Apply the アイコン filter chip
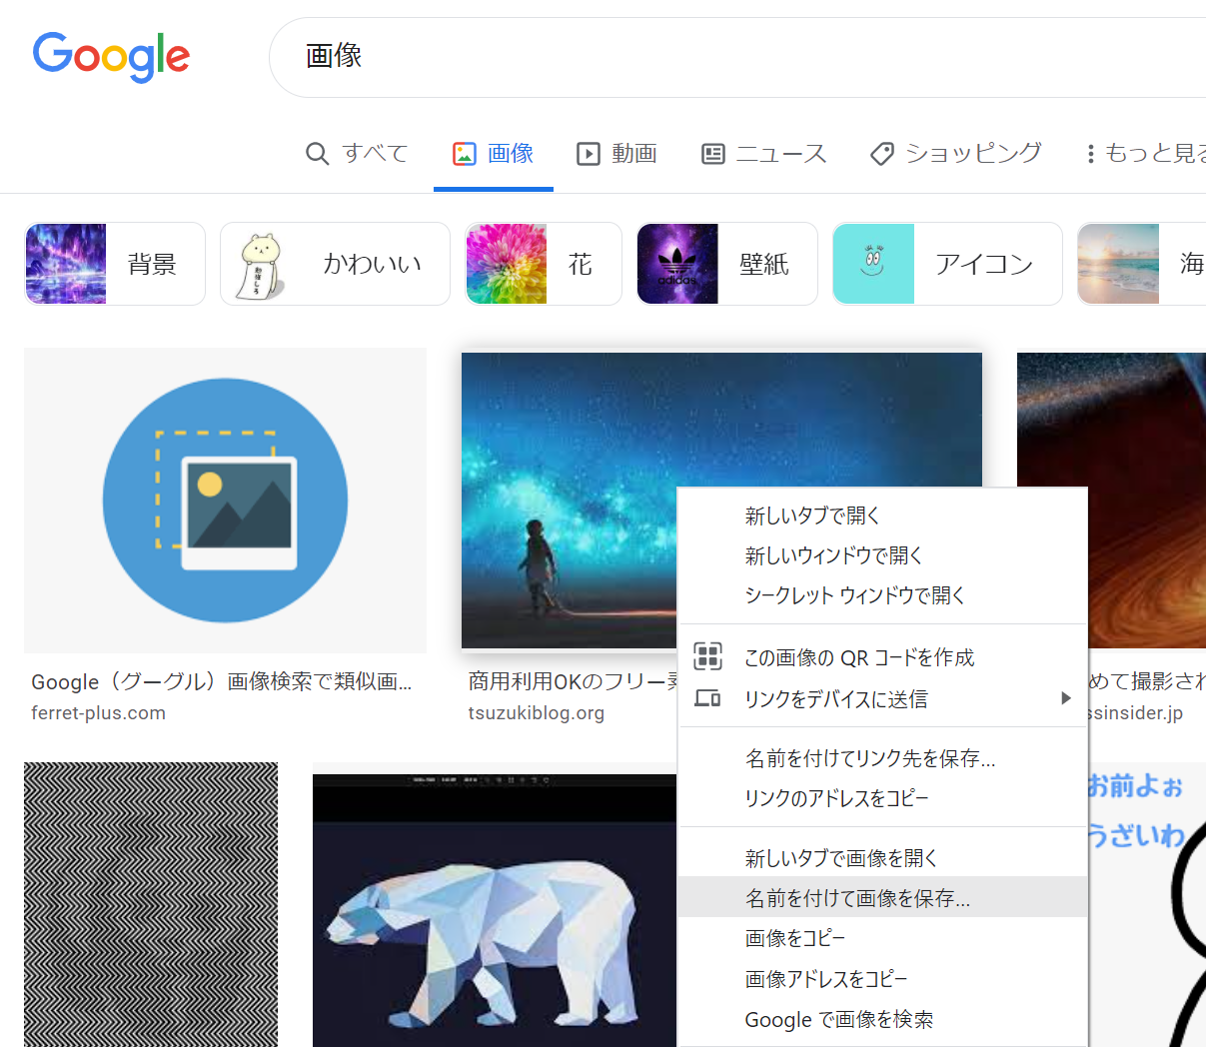1206x1047 pixels. click(x=946, y=264)
